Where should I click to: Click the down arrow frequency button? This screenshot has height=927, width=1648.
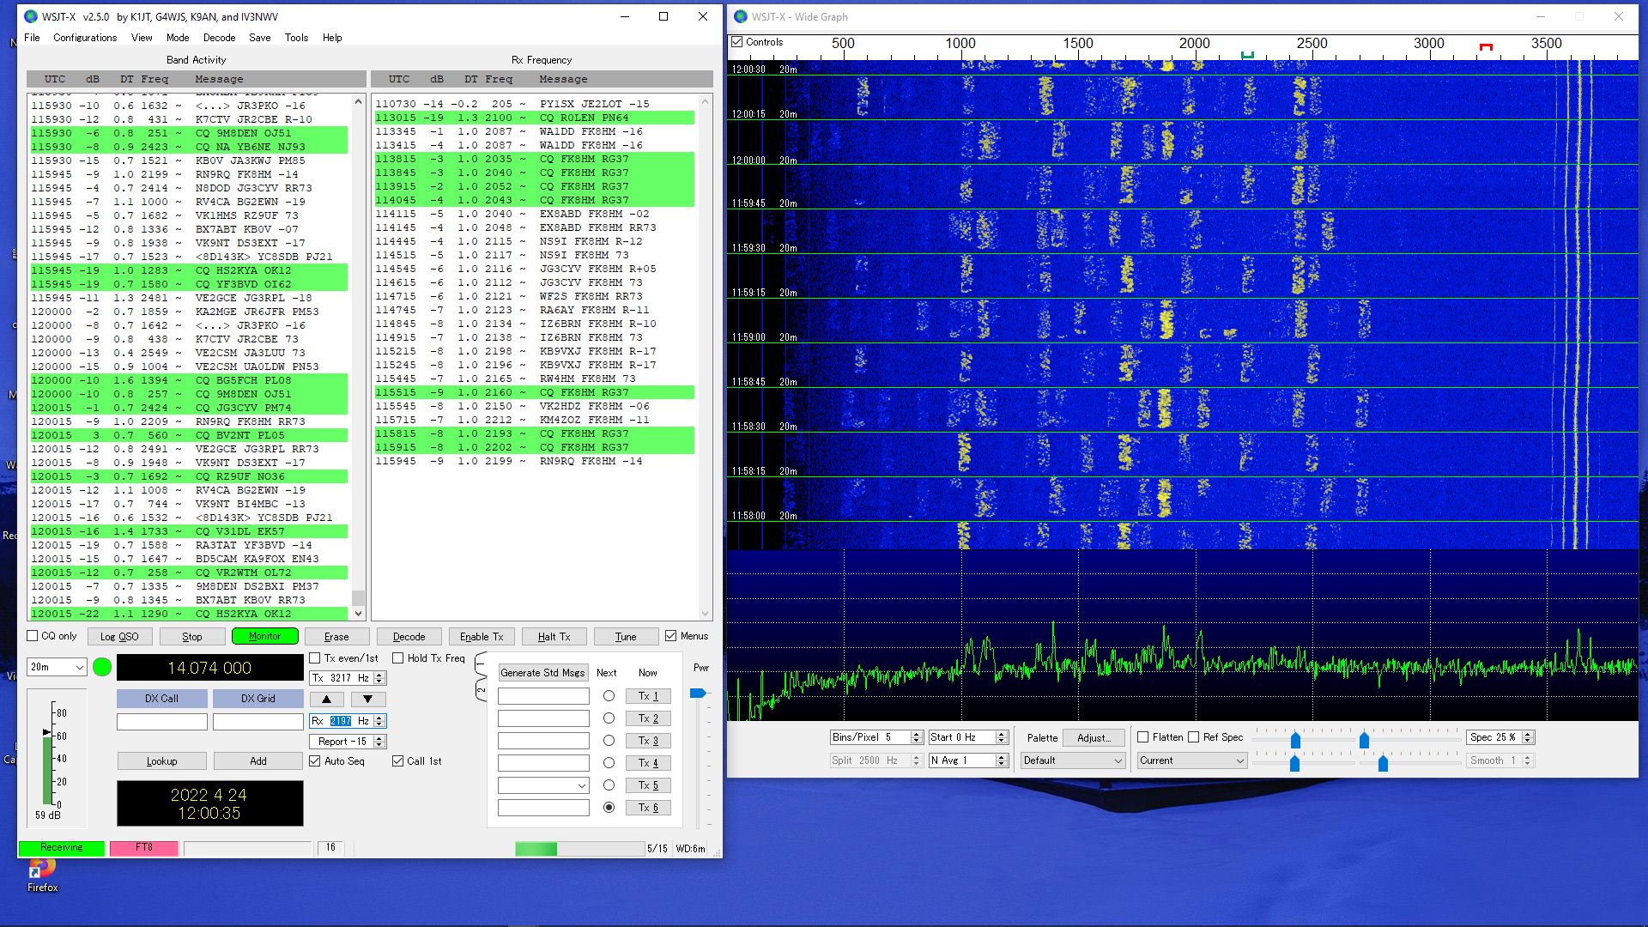point(367,700)
